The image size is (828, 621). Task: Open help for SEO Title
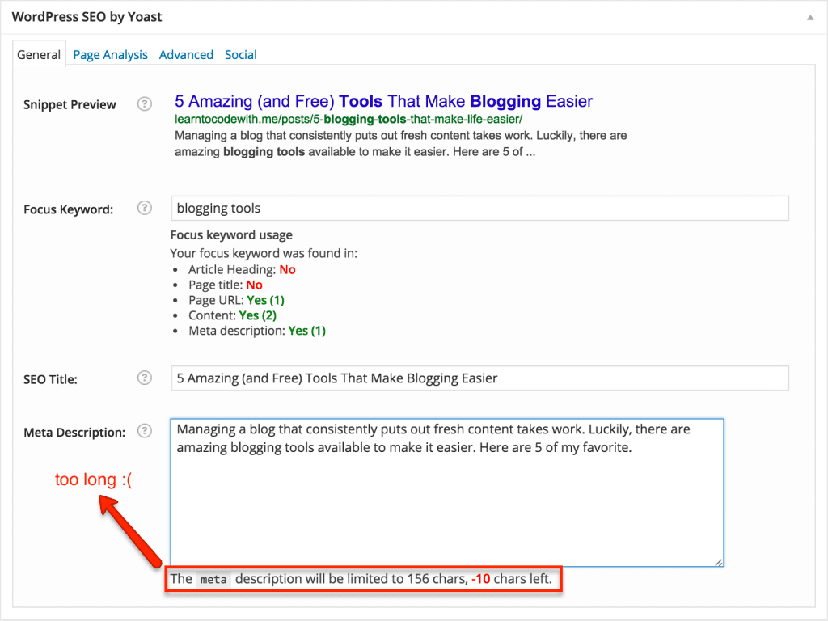pyautogui.click(x=144, y=377)
